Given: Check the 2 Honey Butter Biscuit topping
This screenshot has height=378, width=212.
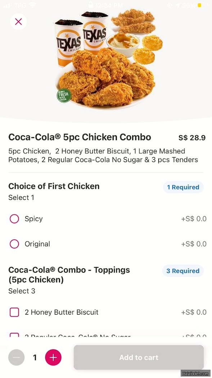Looking at the screenshot, I should (14, 312).
